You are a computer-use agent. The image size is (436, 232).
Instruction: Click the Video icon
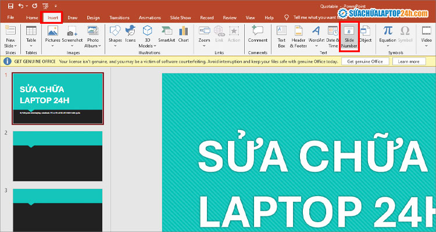[426, 31]
